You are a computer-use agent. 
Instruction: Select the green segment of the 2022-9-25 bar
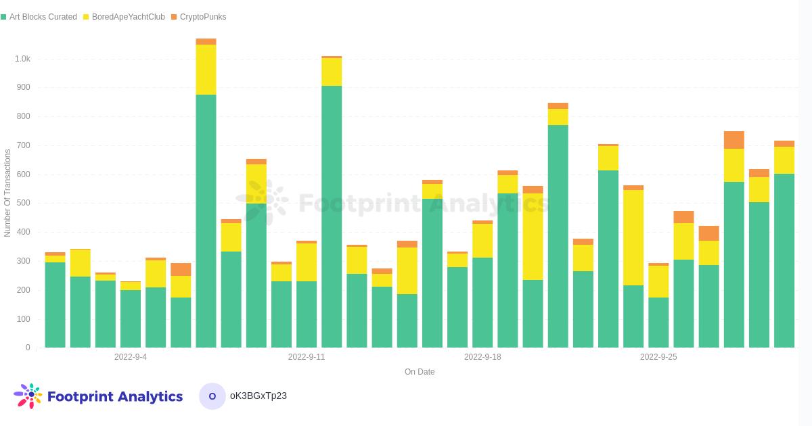658,323
